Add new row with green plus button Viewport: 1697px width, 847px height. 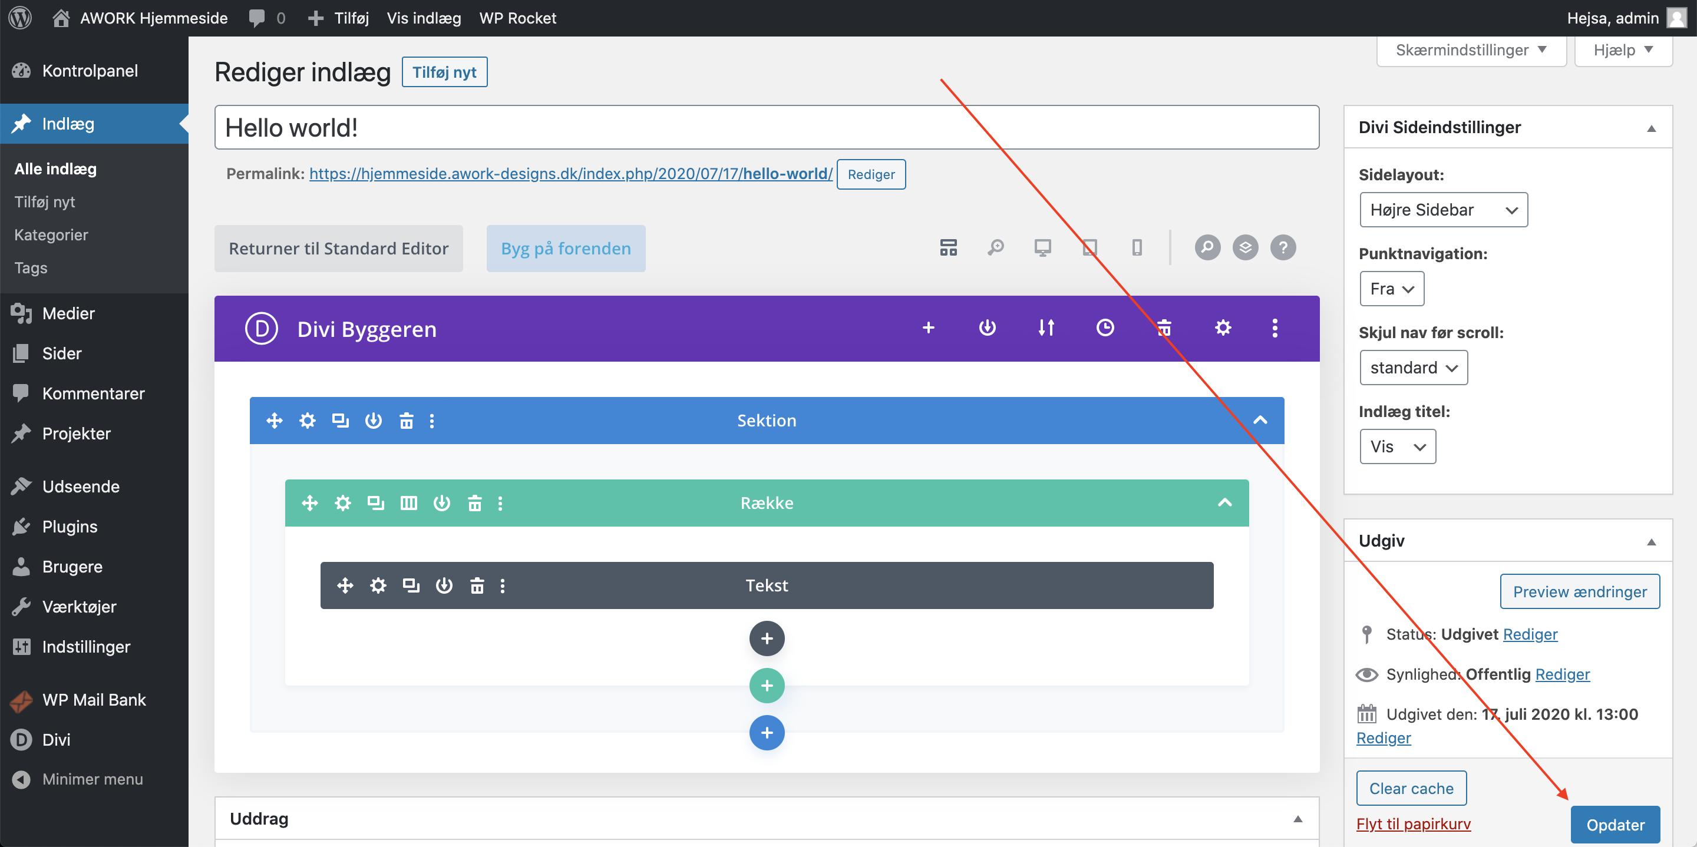click(767, 685)
